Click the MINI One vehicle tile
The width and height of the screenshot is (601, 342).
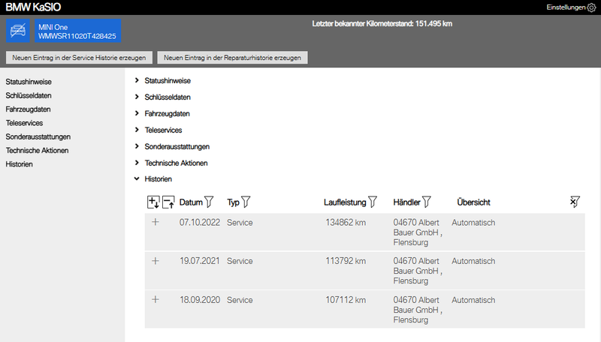coord(78,31)
